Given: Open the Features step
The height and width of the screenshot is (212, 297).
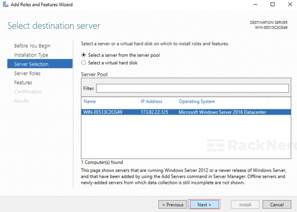Looking at the screenshot, I should [23, 83].
